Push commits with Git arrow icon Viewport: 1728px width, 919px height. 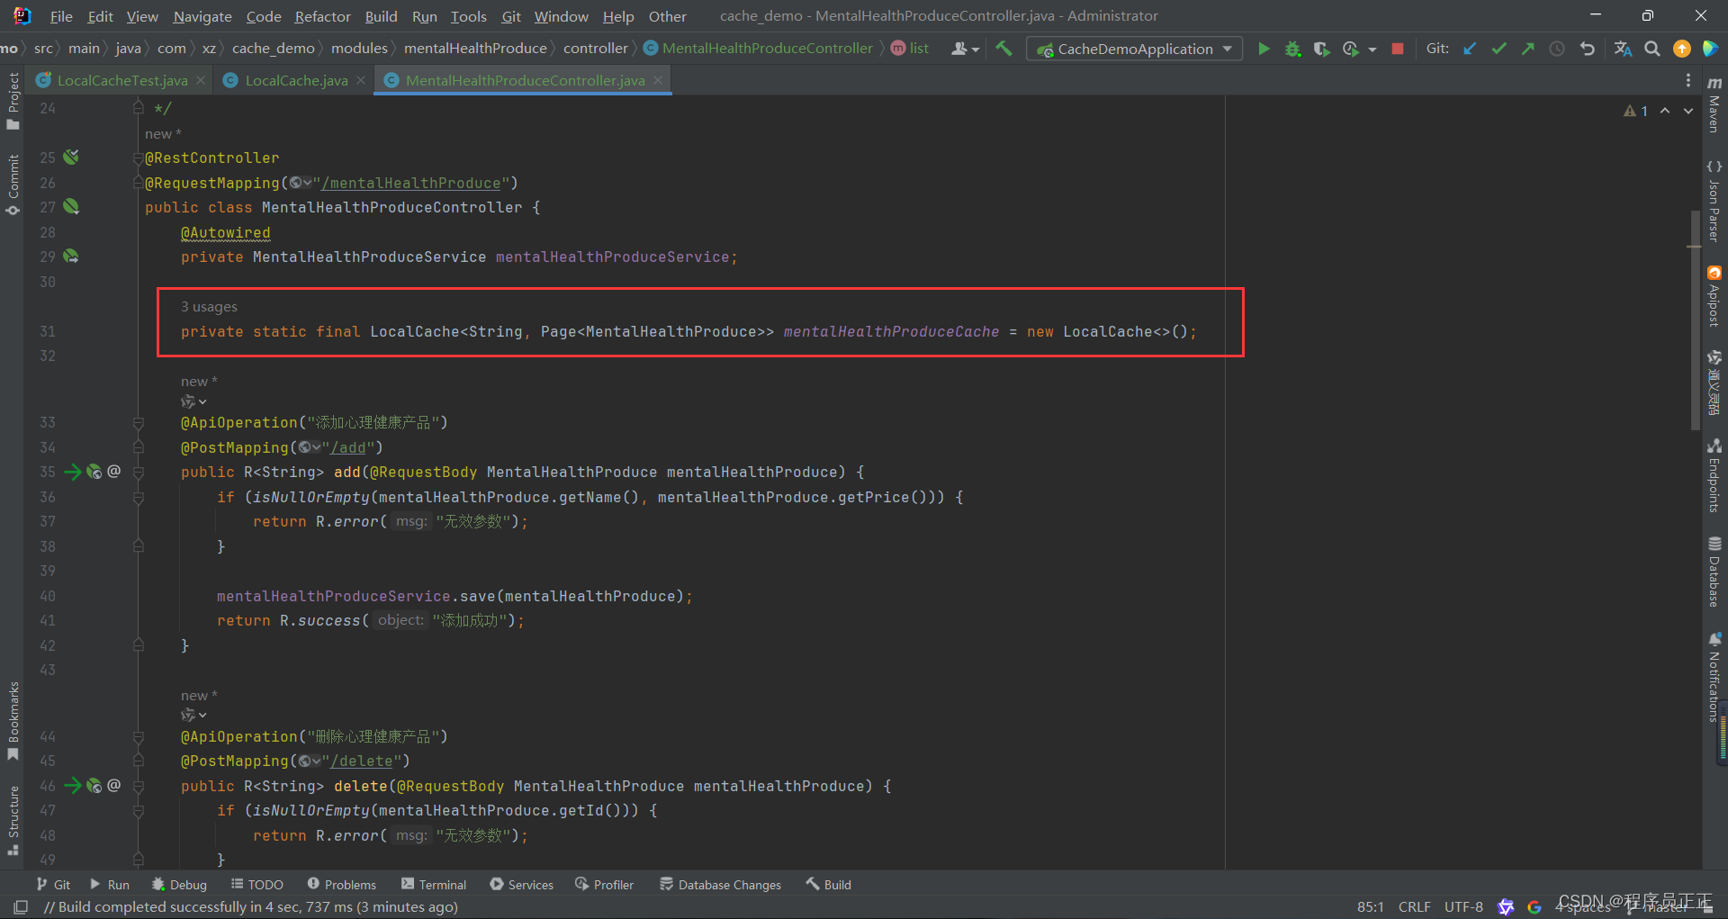coord(1527,49)
